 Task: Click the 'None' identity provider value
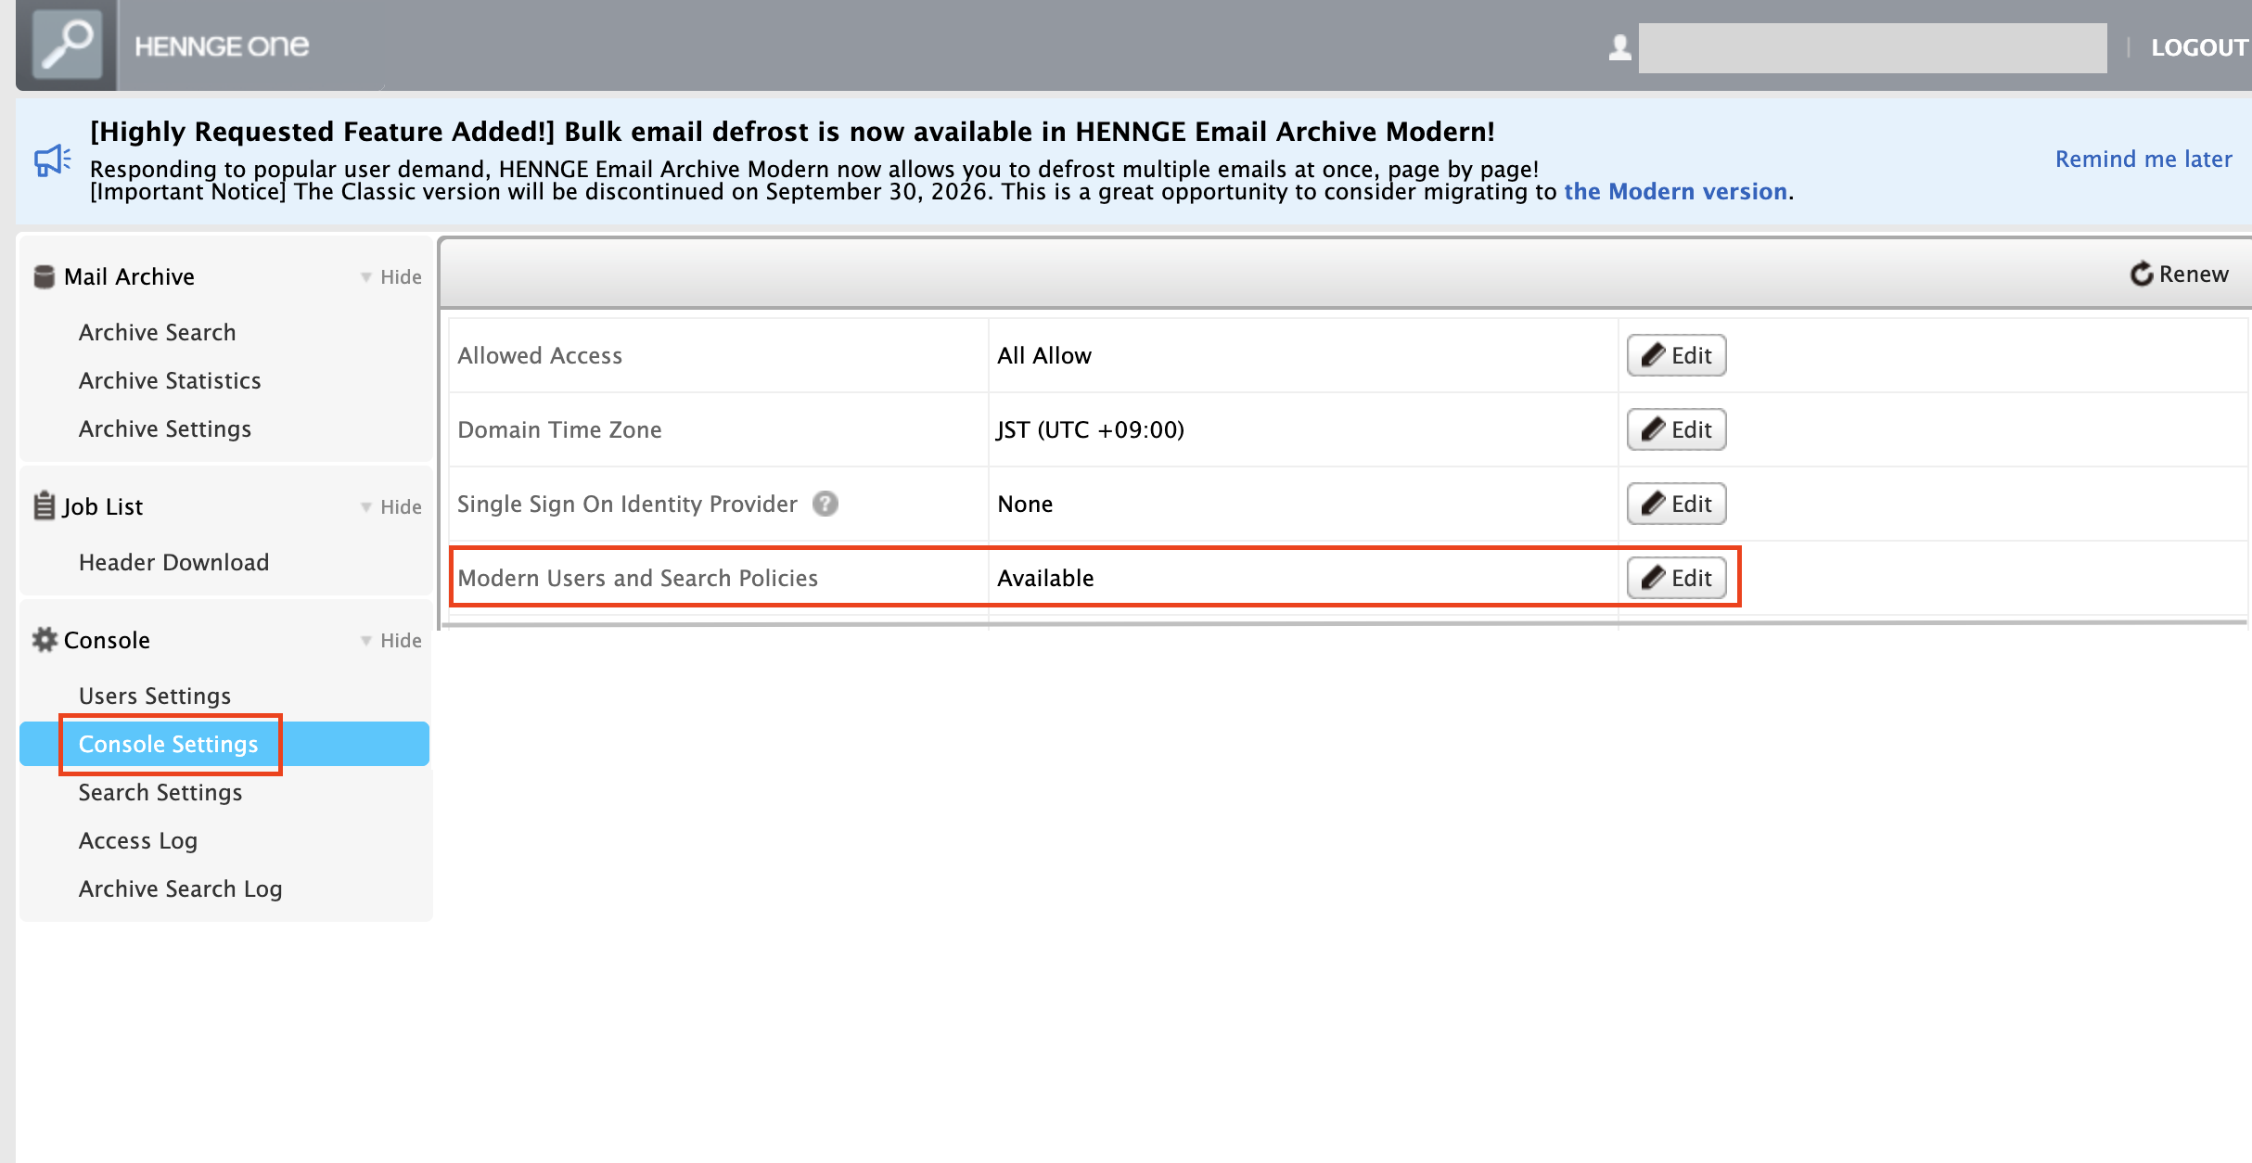[1025, 504]
